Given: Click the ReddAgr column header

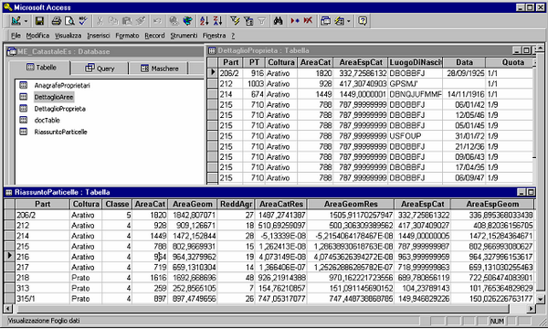Looking at the screenshot, I should coord(236,204).
